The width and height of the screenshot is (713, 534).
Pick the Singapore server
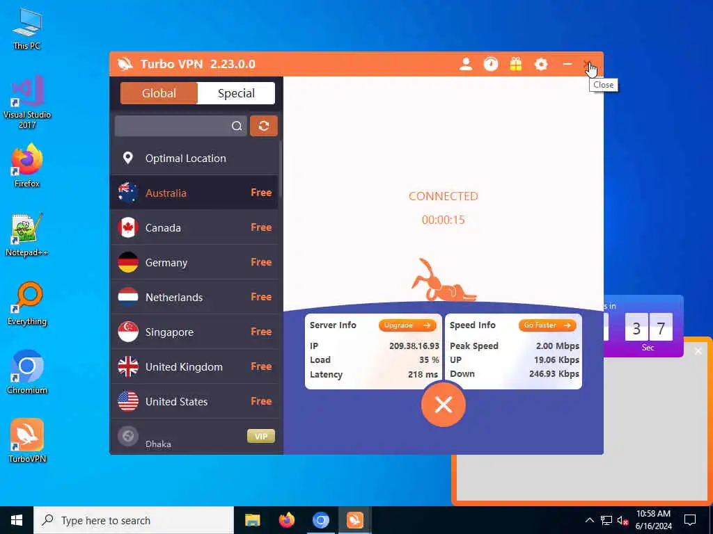coord(194,332)
